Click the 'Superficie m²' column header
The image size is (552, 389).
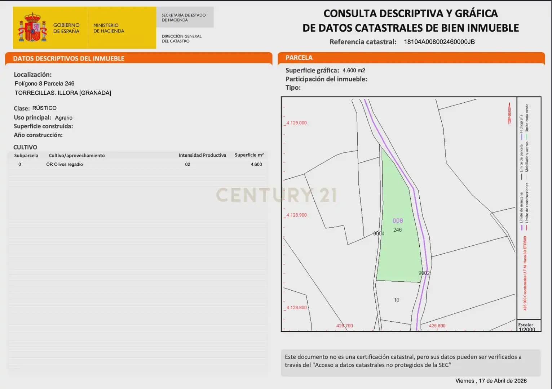(249, 155)
